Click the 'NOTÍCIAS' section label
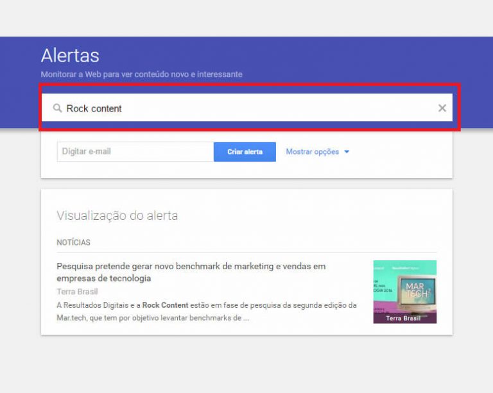This screenshot has width=493, height=393. [x=73, y=242]
